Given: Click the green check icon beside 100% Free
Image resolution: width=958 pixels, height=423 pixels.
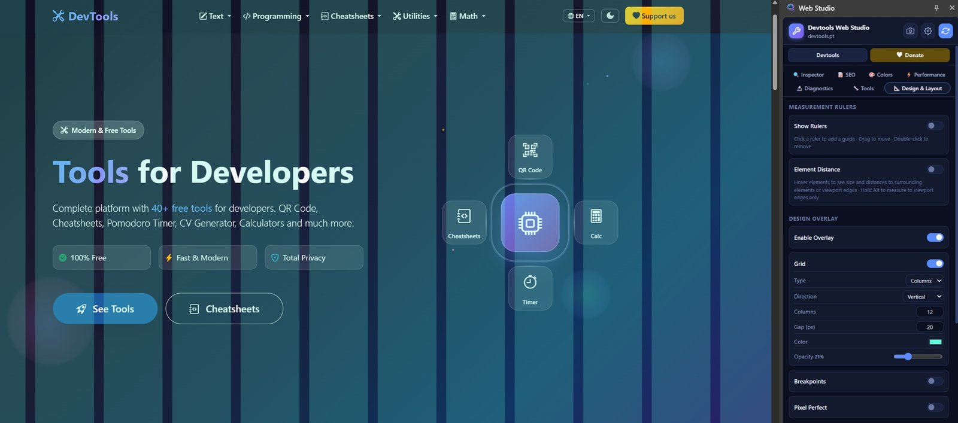Looking at the screenshot, I should 62,258.
